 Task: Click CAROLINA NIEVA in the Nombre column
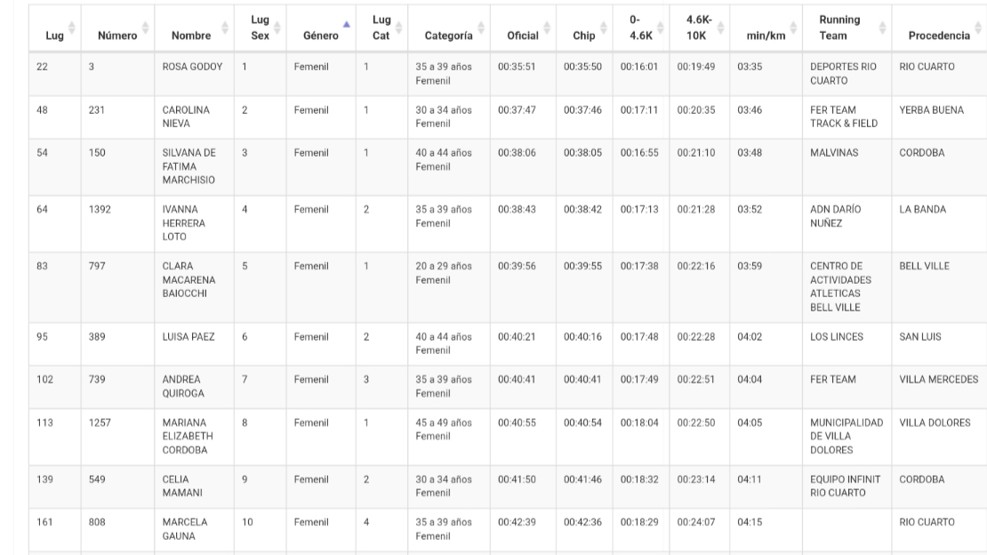[x=182, y=117]
